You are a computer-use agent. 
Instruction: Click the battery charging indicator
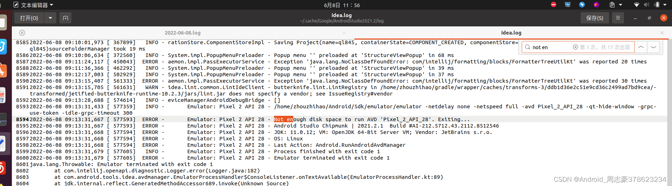coord(657,5)
